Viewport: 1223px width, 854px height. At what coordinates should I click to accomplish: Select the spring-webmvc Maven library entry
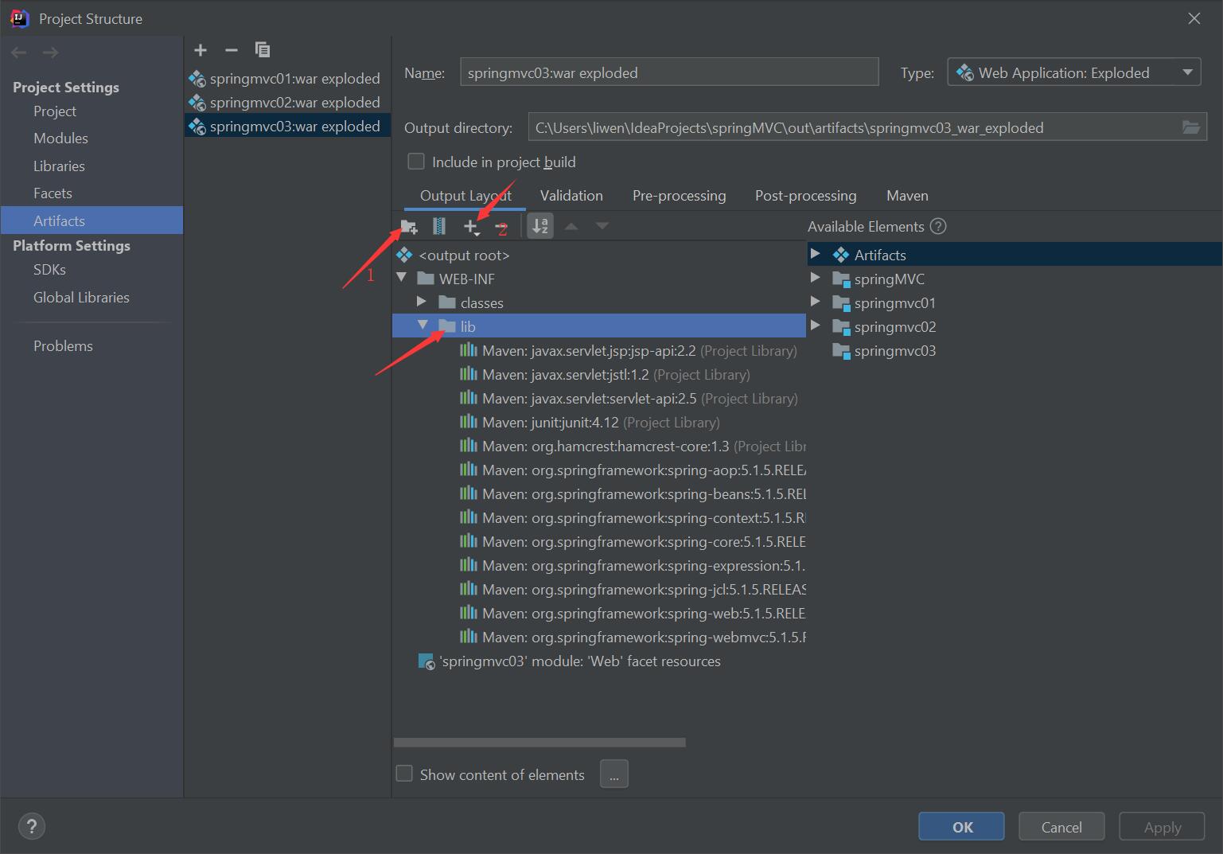(633, 638)
